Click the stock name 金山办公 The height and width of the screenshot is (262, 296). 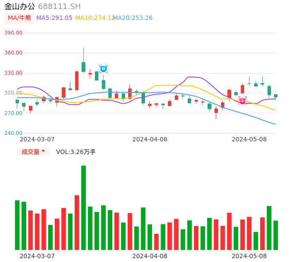pos(20,6)
